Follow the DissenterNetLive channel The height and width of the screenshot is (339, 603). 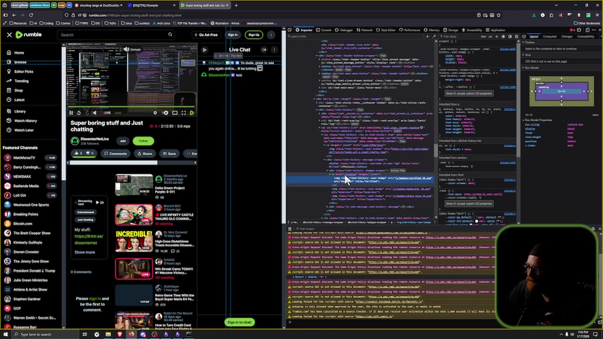pos(143,141)
